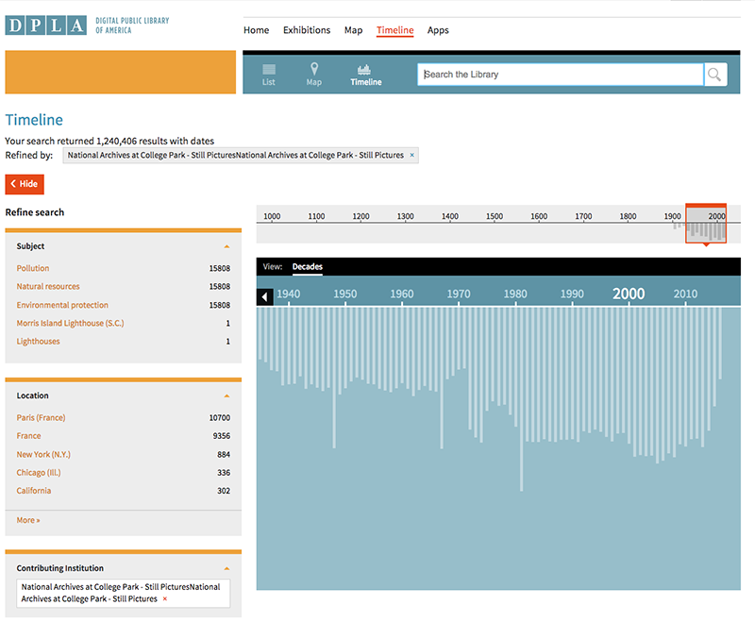Select the Timeline view icon
This screenshot has height=622, width=755.
(365, 75)
